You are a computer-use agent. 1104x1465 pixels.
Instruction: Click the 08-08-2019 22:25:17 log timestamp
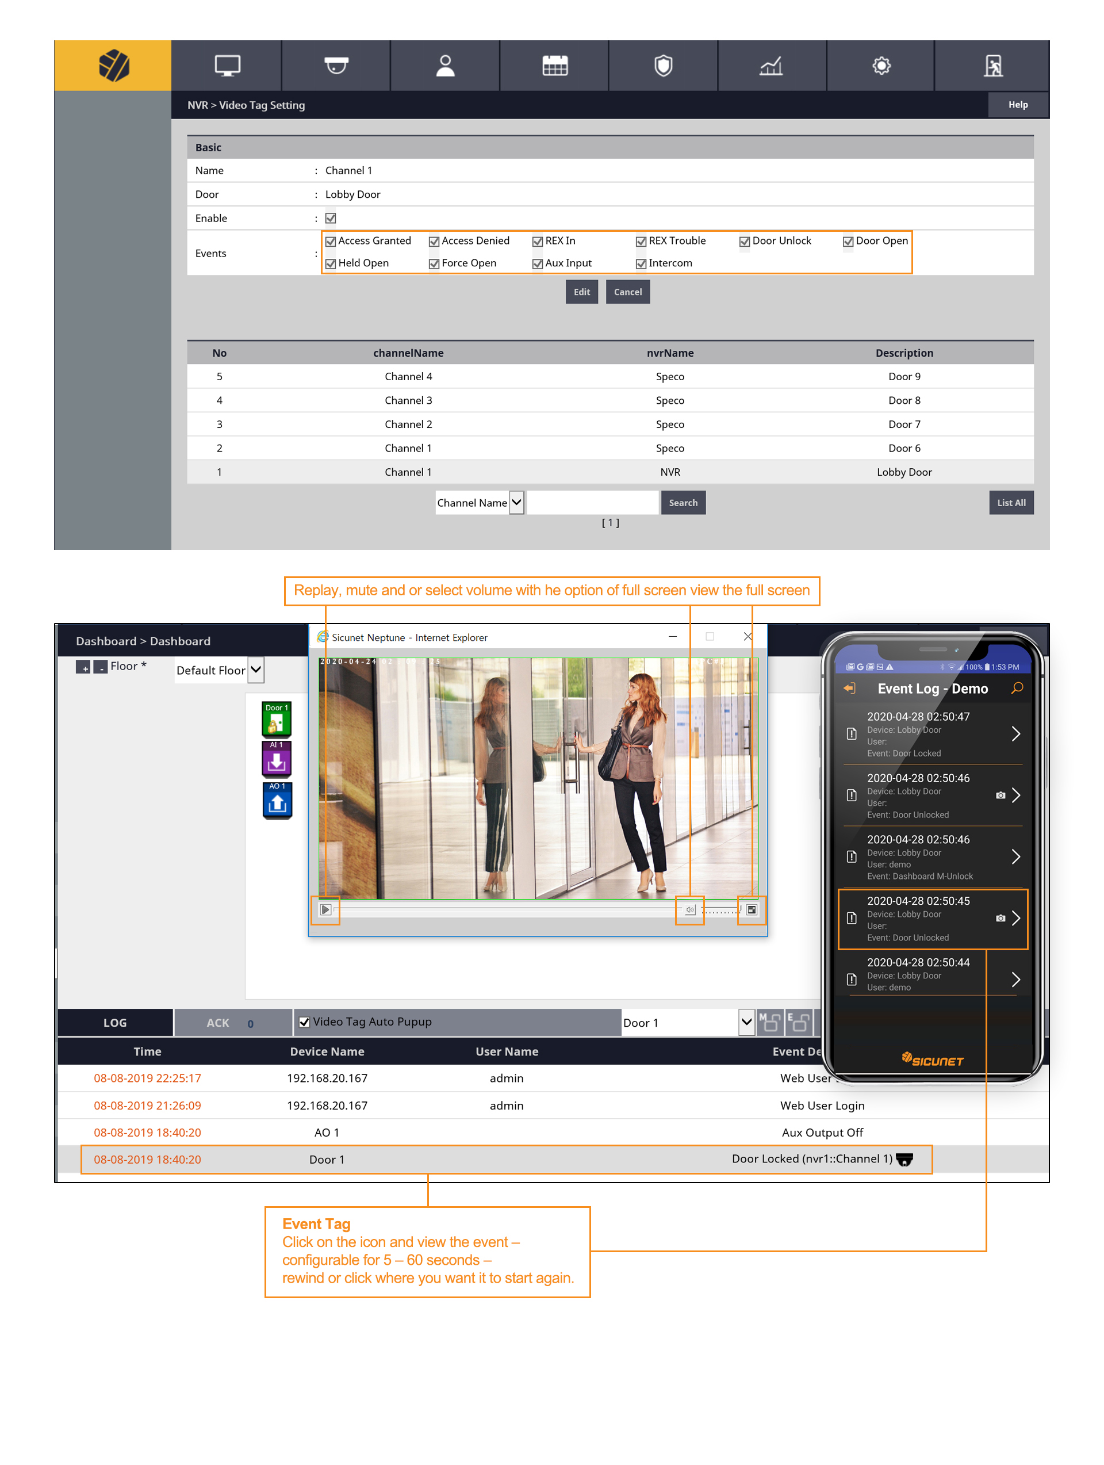coord(147,1078)
